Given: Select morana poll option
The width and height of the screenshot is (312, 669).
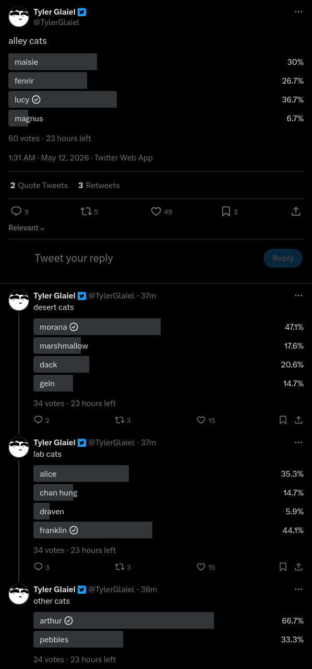Looking at the screenshot, I should pyautogui.click(x=169, y=327).
